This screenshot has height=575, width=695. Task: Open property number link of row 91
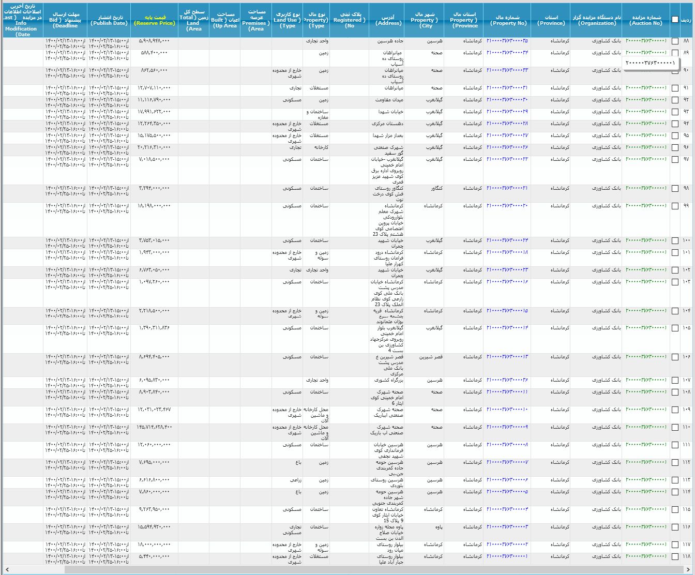pos(507,88)
